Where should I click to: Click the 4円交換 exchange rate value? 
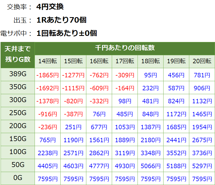tap(50, 7)
